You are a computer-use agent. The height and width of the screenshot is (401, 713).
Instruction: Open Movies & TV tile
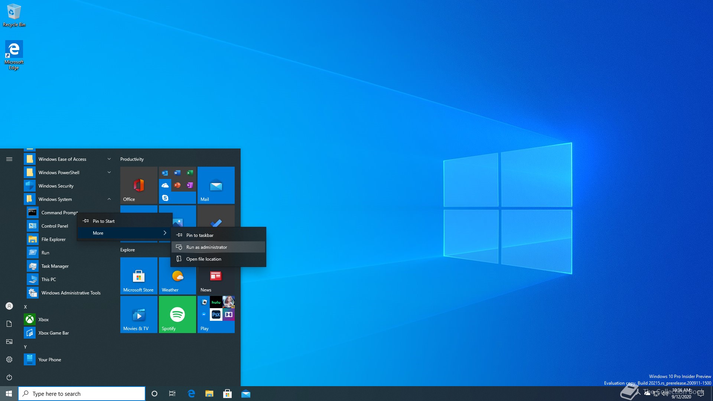coord(139,314)
